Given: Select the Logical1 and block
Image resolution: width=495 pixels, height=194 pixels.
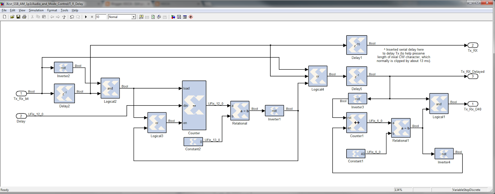Looking at the screenshot, I should tap(439, 104).
